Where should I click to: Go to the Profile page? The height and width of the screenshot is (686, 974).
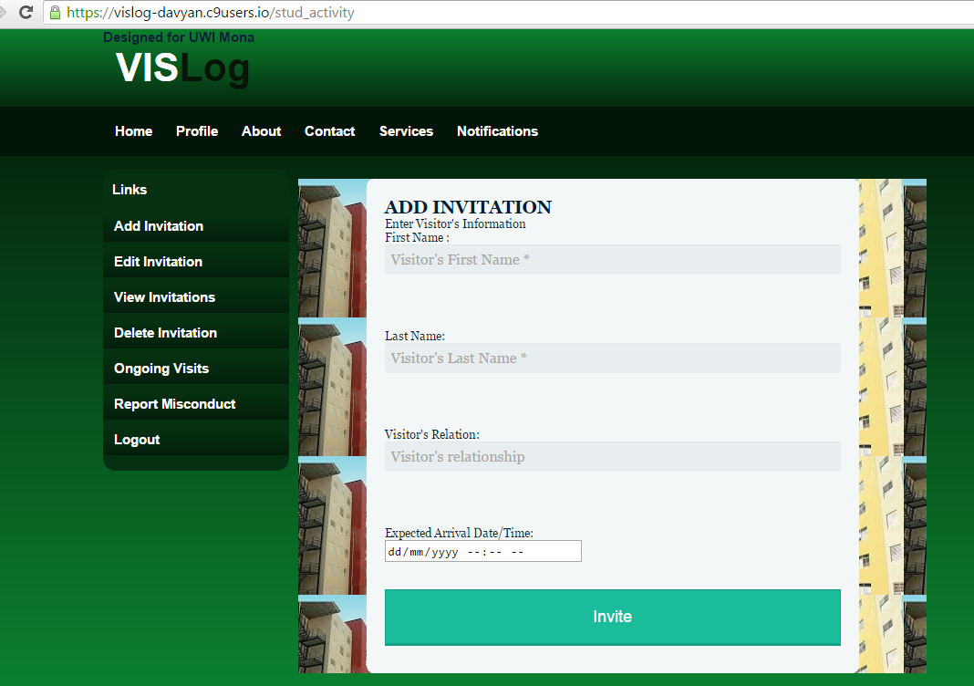[197, 131]
